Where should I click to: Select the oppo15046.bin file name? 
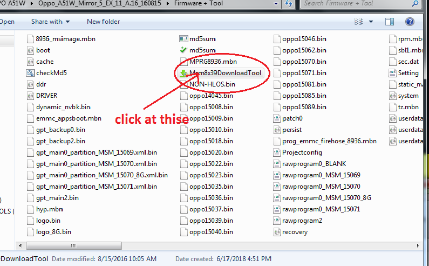coord(304,39)
